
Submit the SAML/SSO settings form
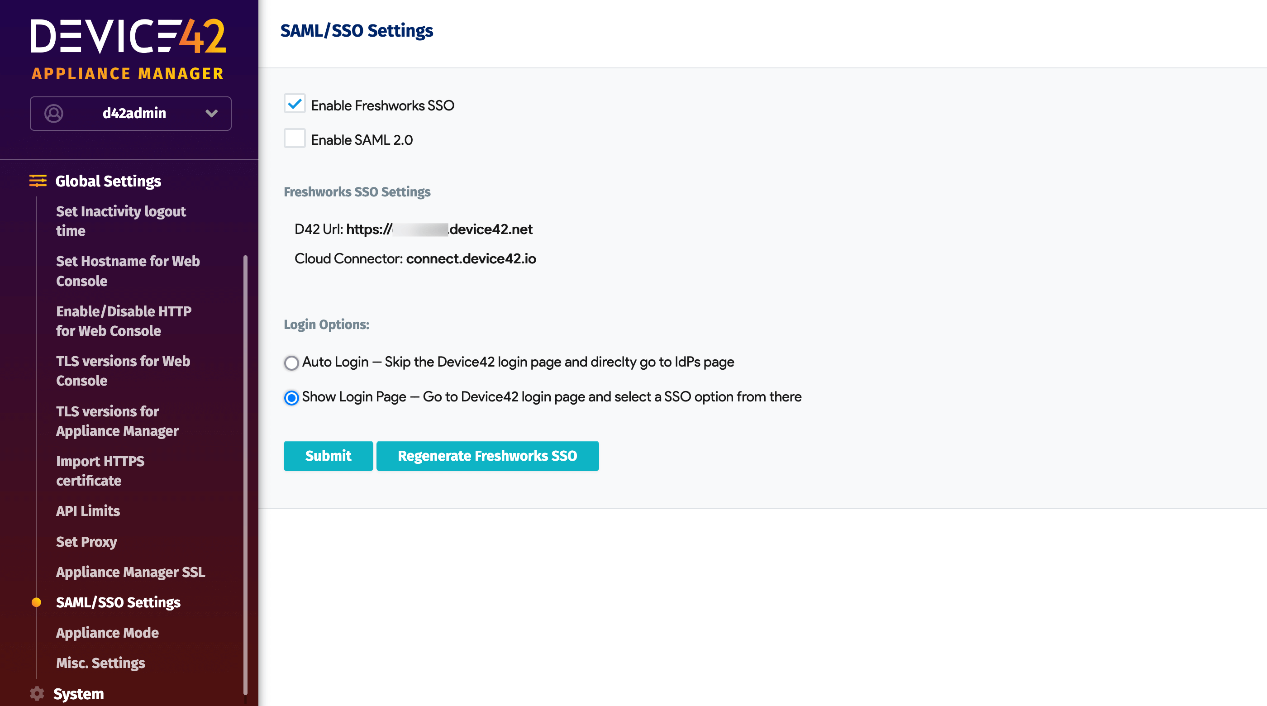pyautogui.click(x=328, y=456)
